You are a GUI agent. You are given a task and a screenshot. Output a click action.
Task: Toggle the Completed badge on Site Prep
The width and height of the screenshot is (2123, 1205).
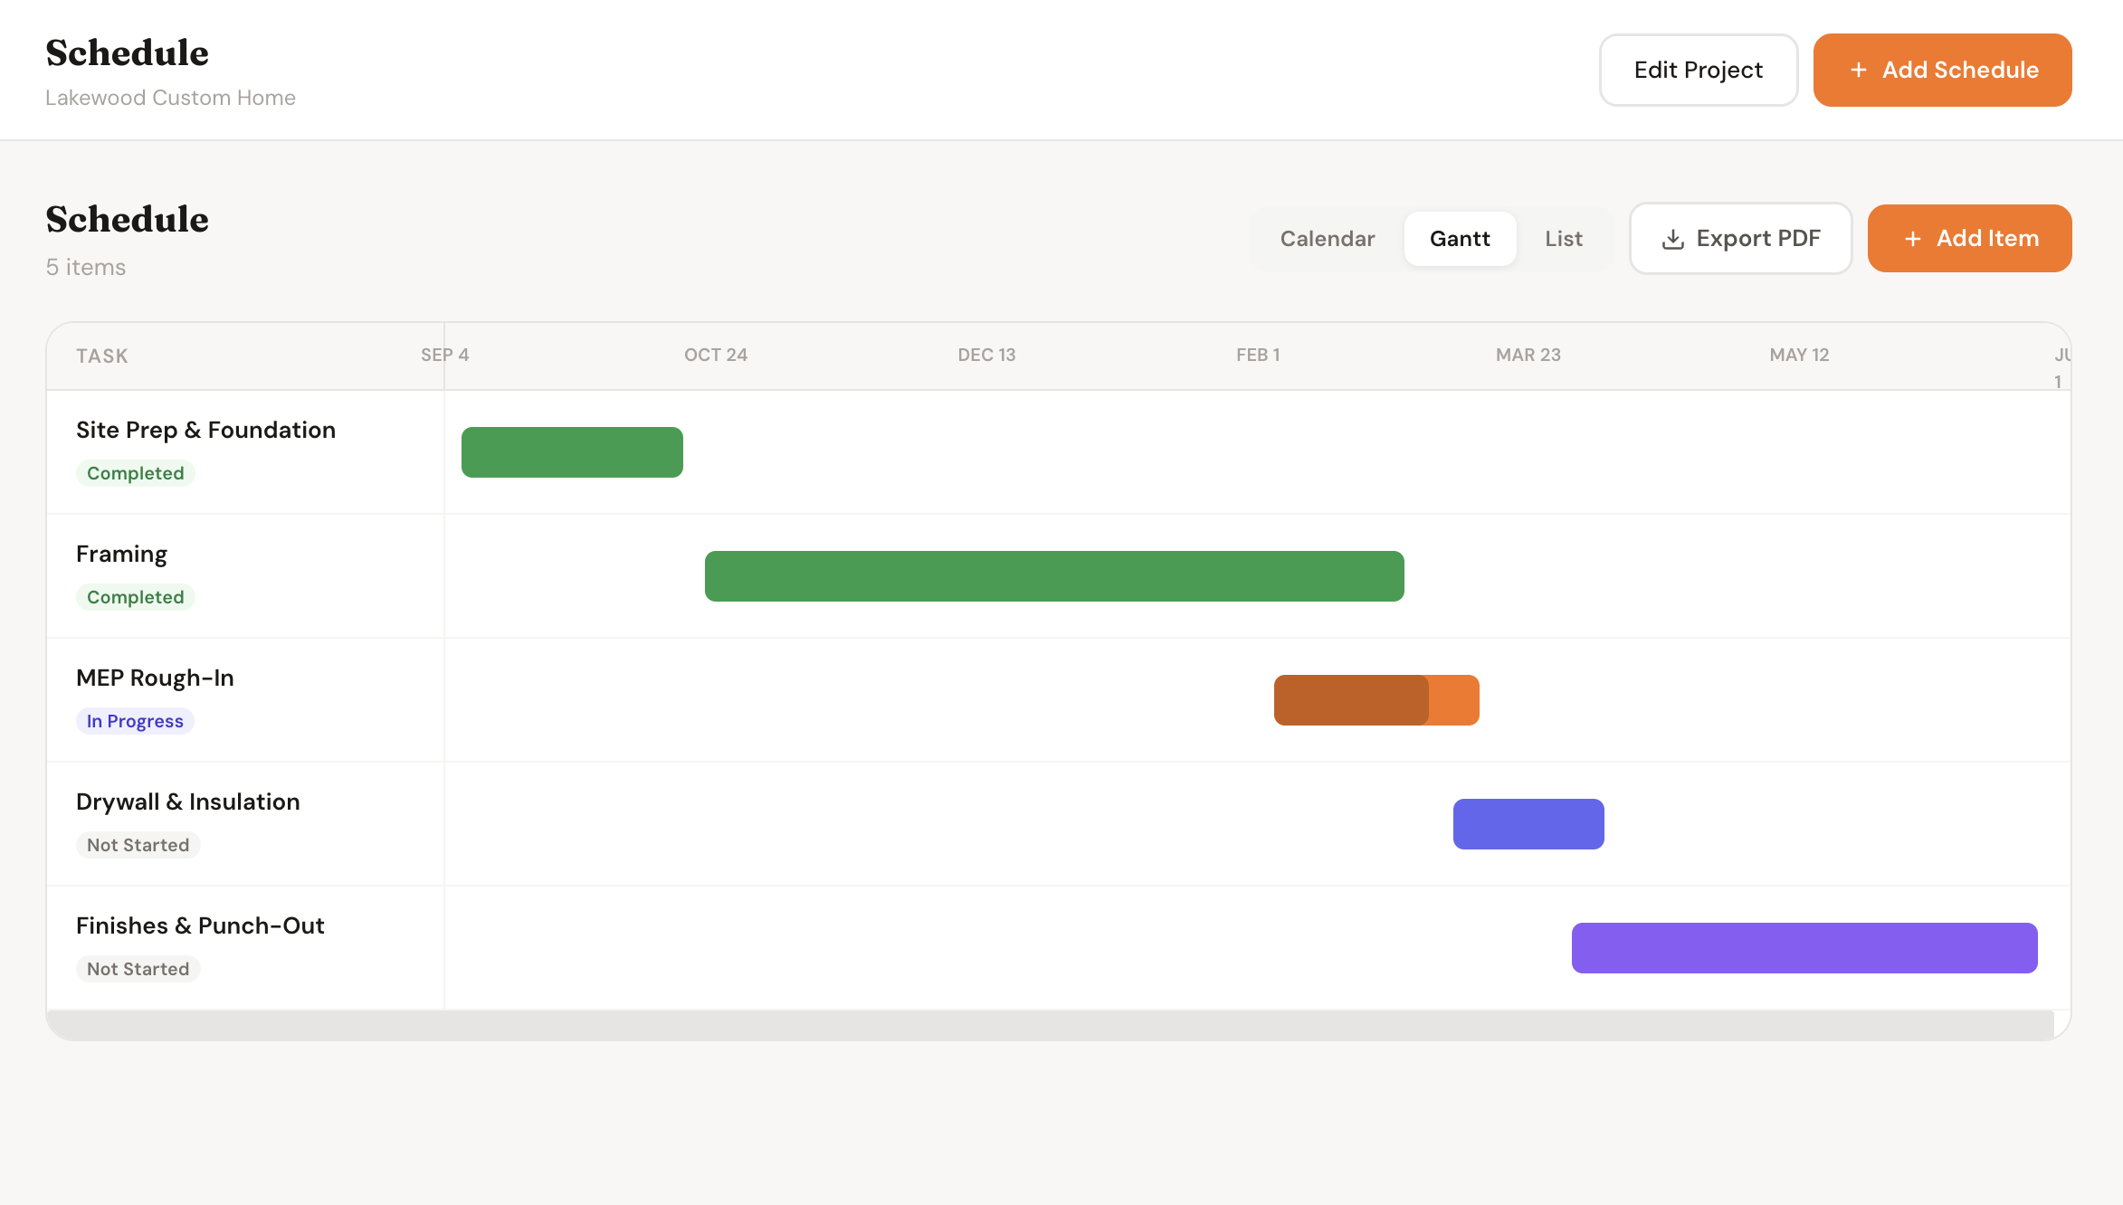click(136, 472)
